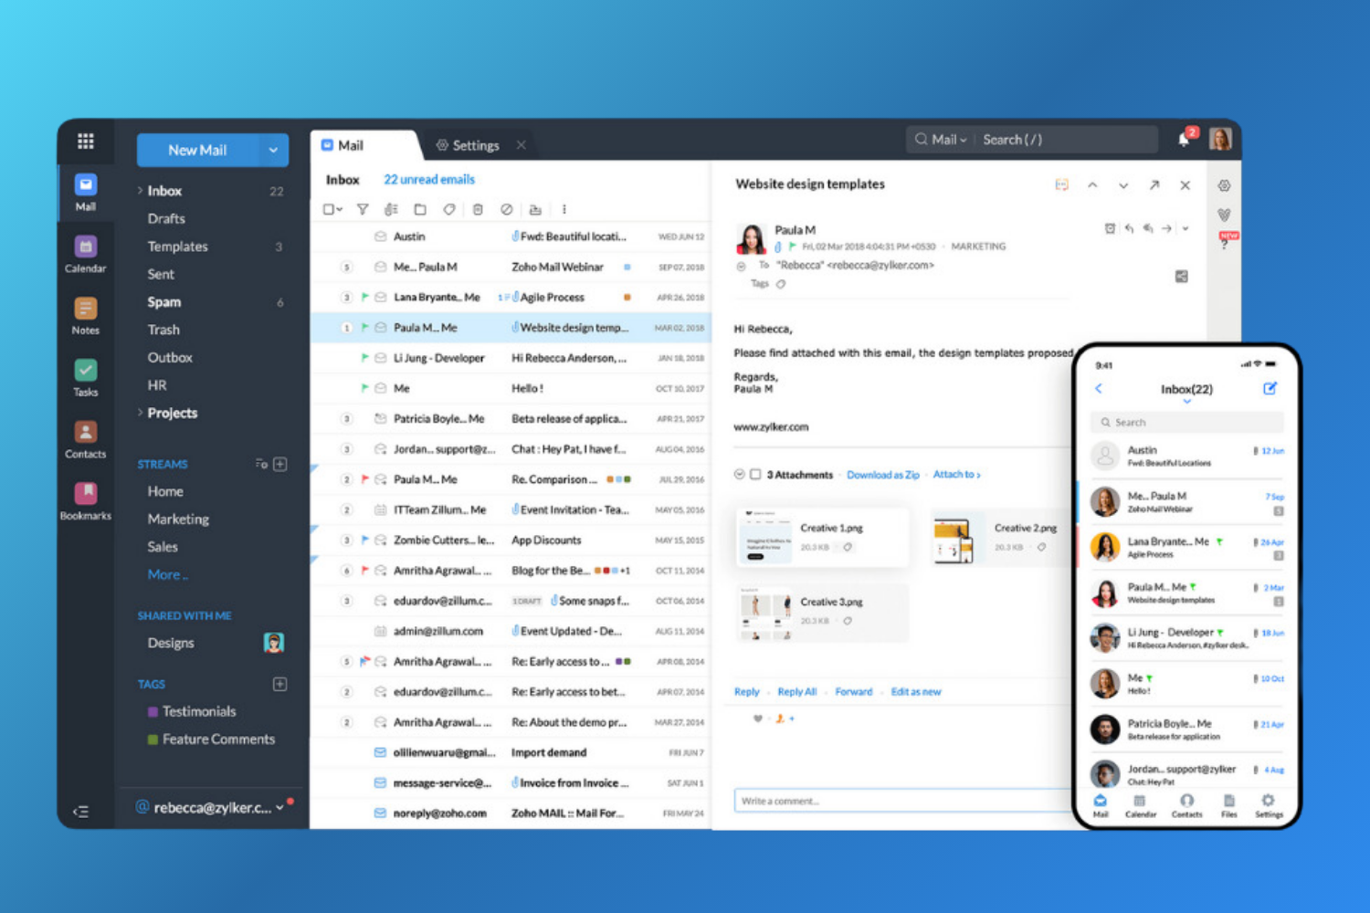
Task: Open the user profile avatar
Action: (1220, 139)
